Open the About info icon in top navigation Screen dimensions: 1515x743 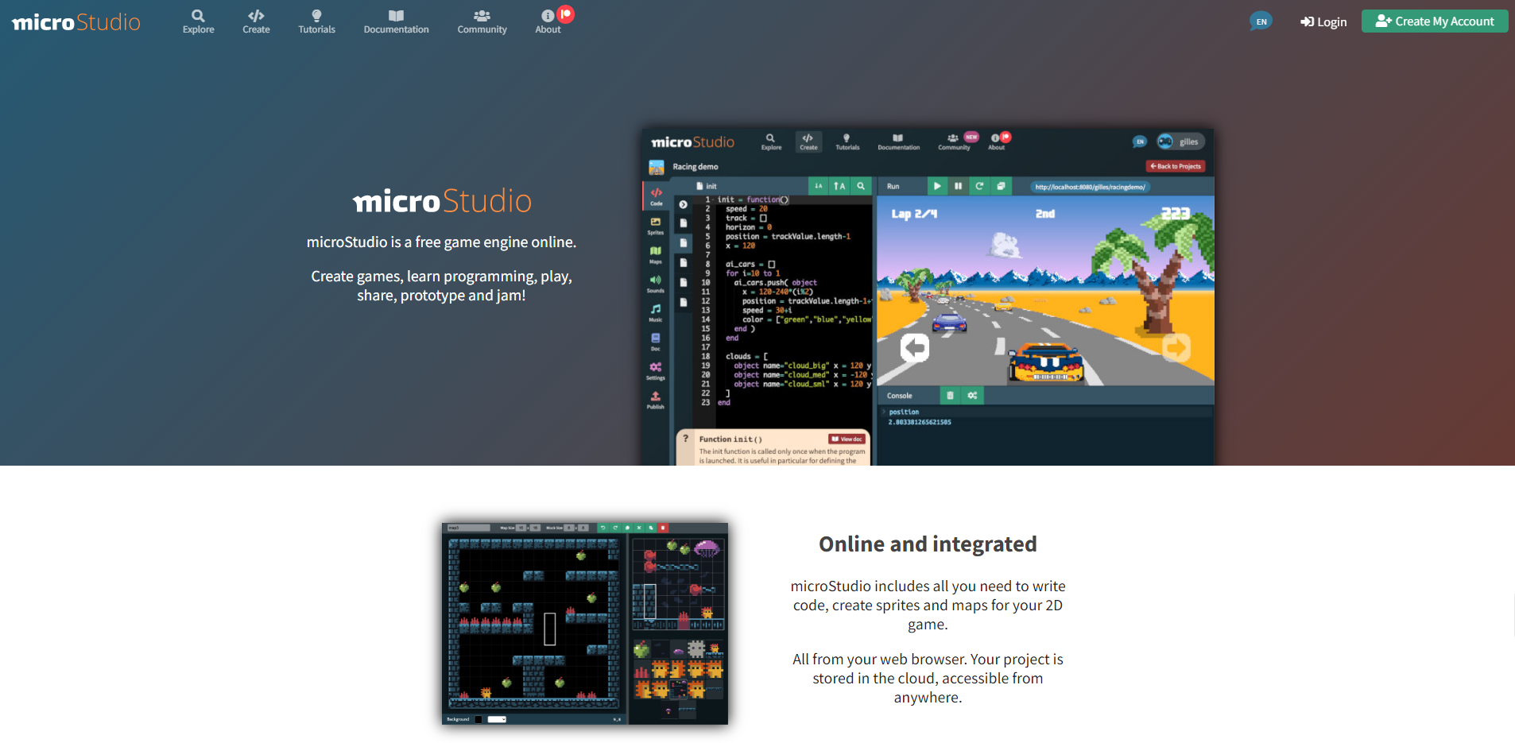[548, 16]
